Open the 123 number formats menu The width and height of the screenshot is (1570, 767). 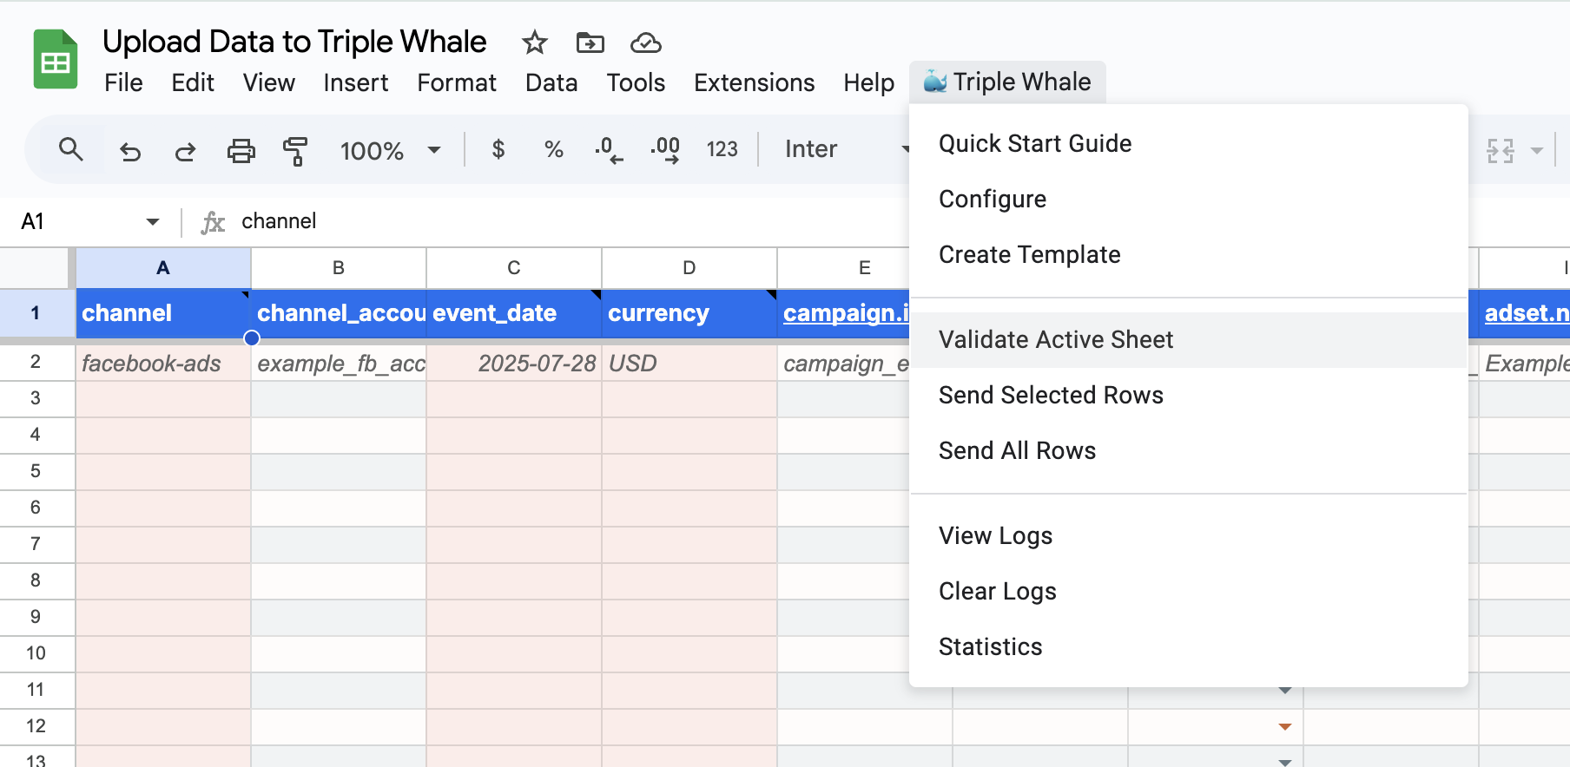click(722, 150)
